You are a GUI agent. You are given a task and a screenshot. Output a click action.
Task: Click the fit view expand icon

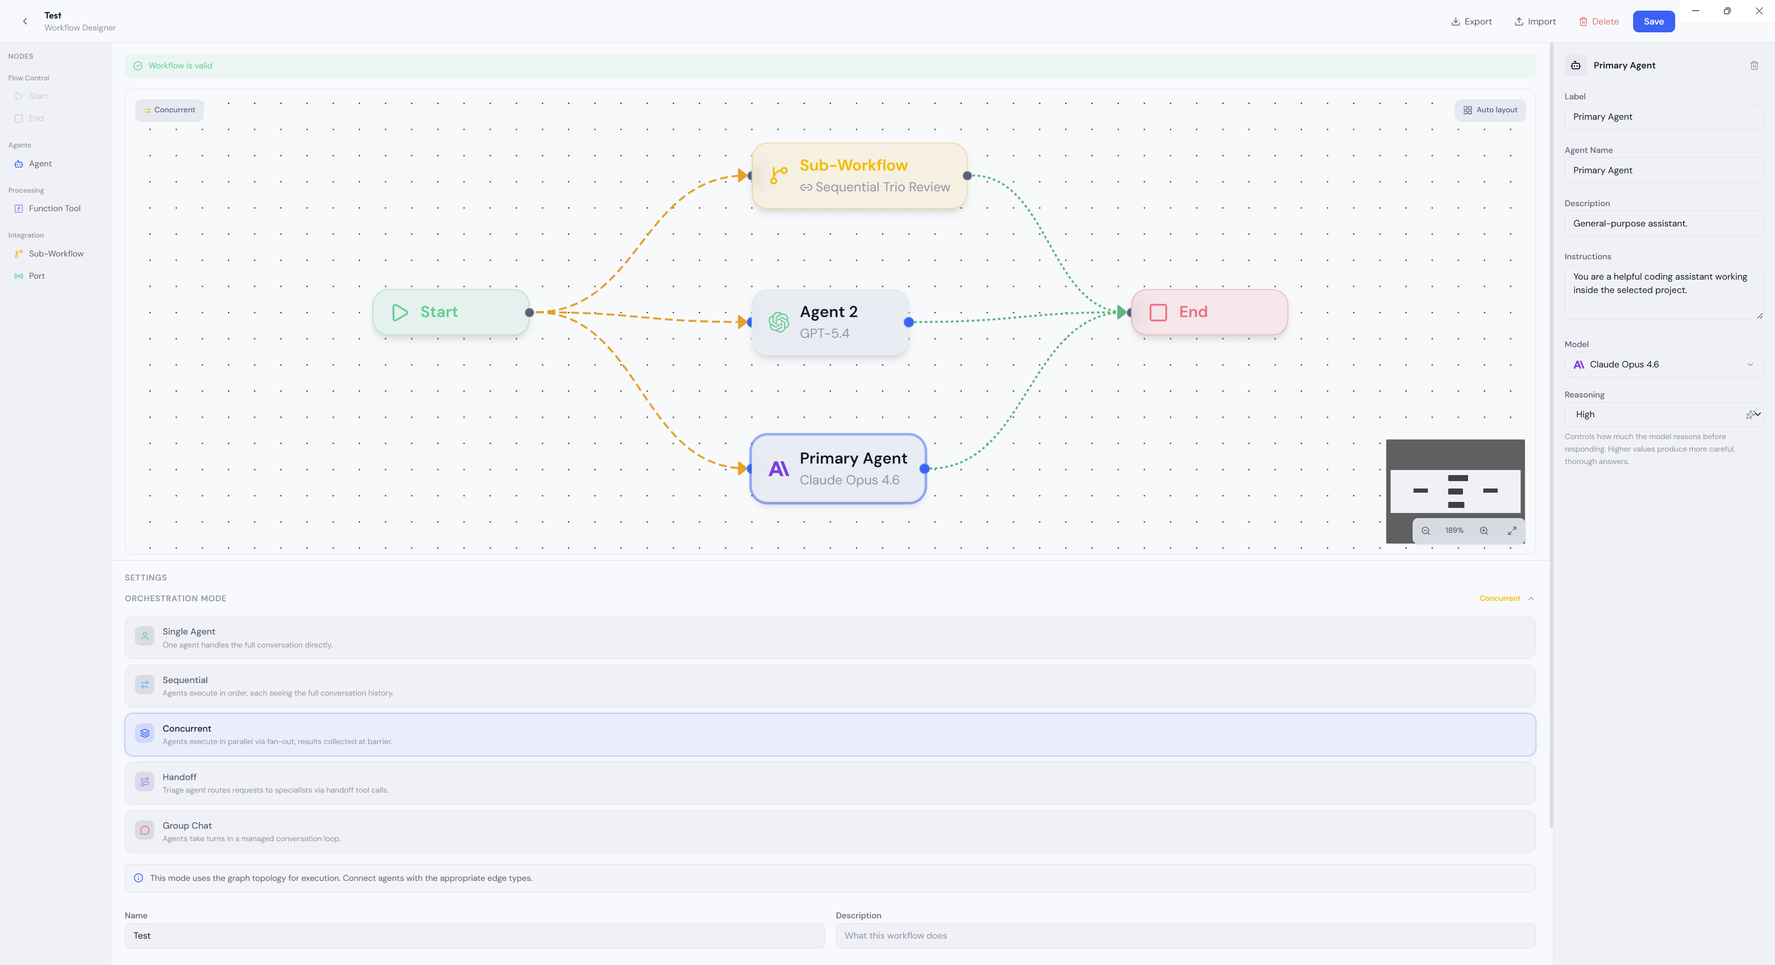(1512, 531)
